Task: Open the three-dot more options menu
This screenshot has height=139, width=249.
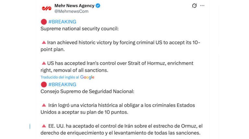Action: coord(202,6)
